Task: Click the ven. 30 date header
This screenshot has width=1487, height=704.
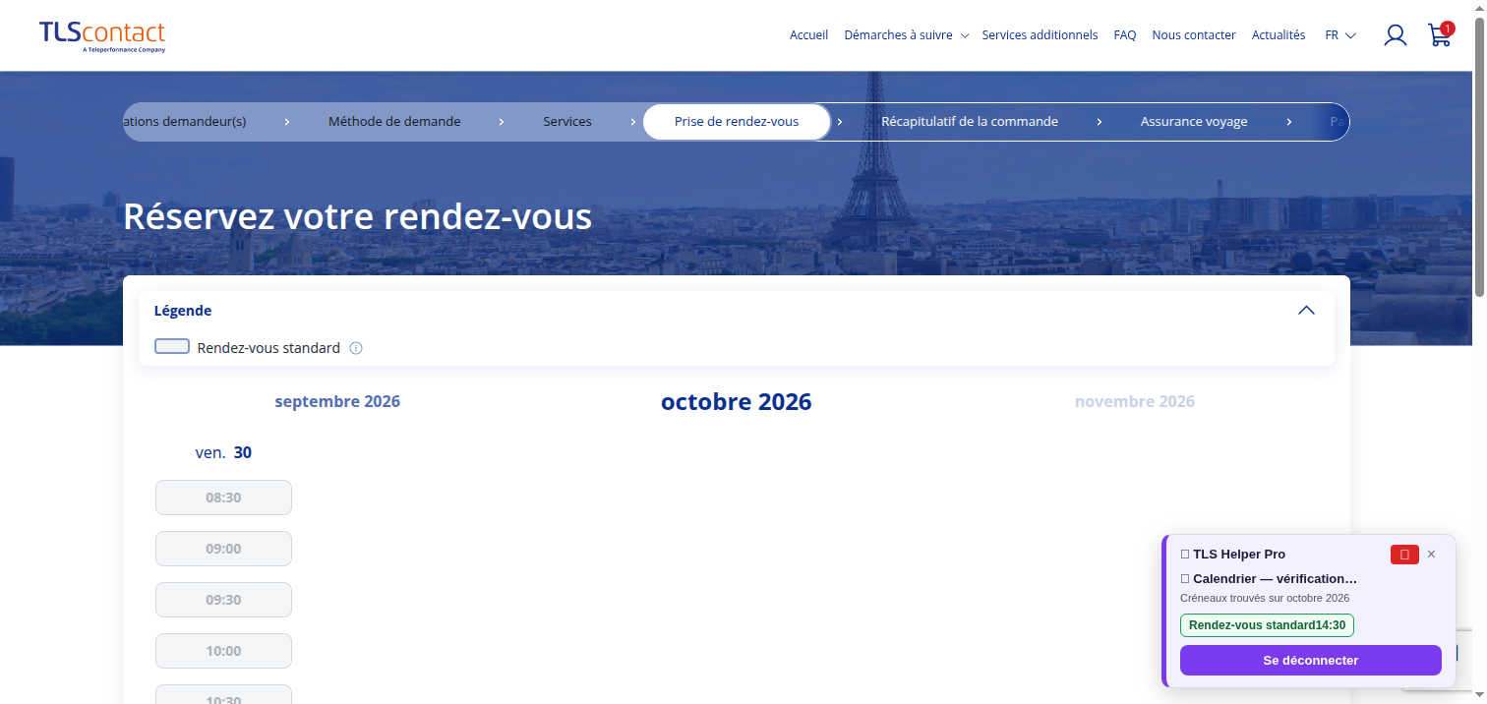Action: (x=223, y=452)
